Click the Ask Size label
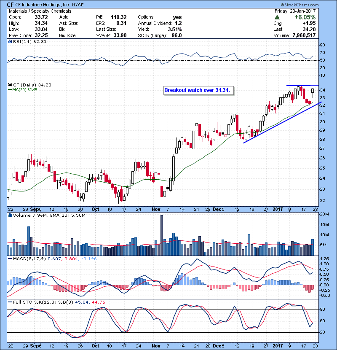This screenshot has width=337, height=350. 69,23
